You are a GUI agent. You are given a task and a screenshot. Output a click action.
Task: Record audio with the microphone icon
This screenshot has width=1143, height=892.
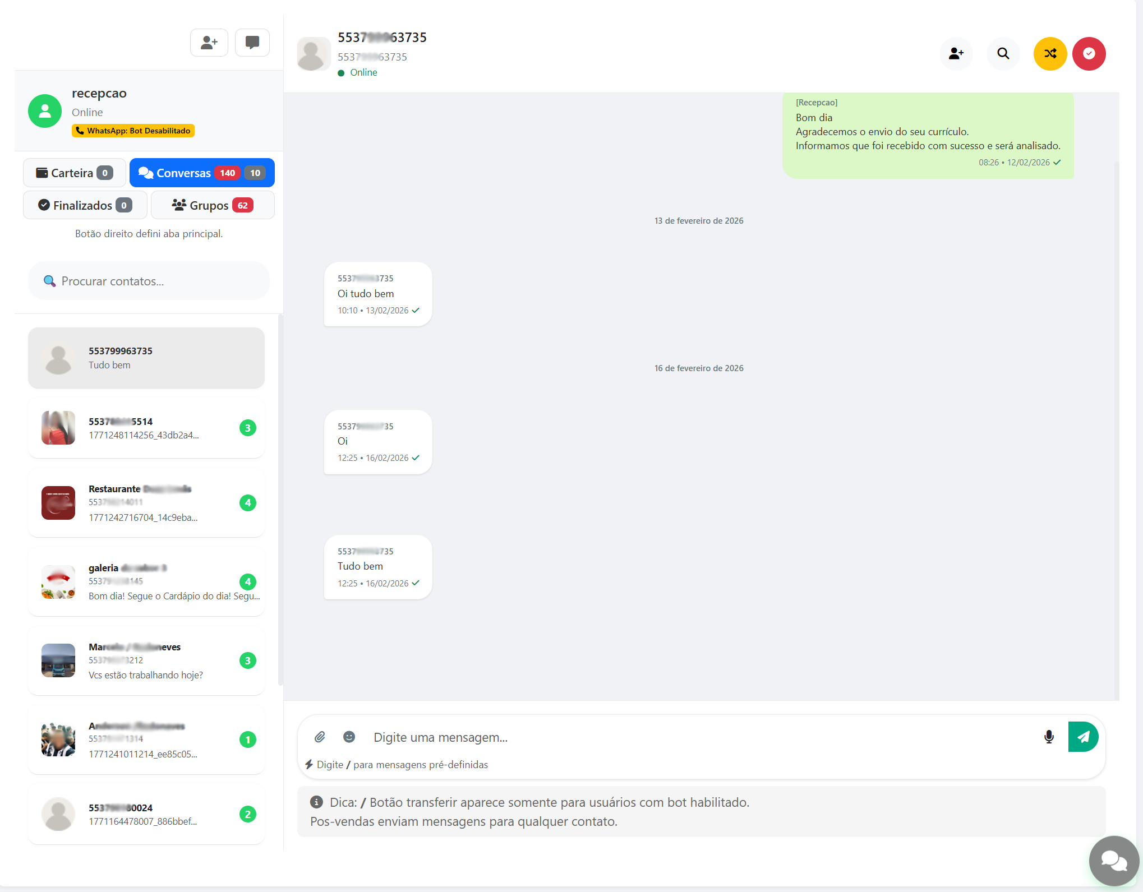[x=1048, y=737]
